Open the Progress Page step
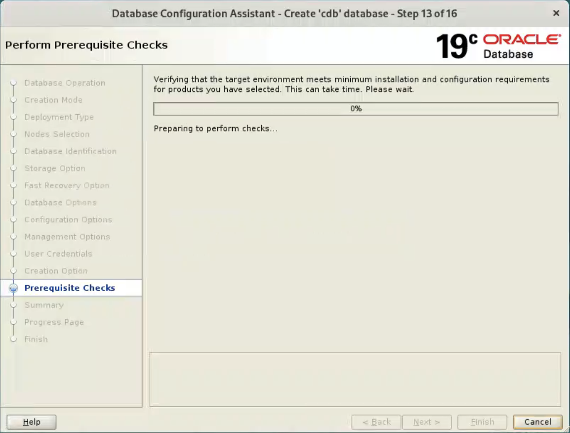This screenshot has width=570, height=433. point(54,322)
